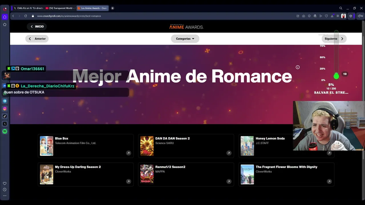
Task: Switch to the Chifu Krz en X tab
Action: 28,8
